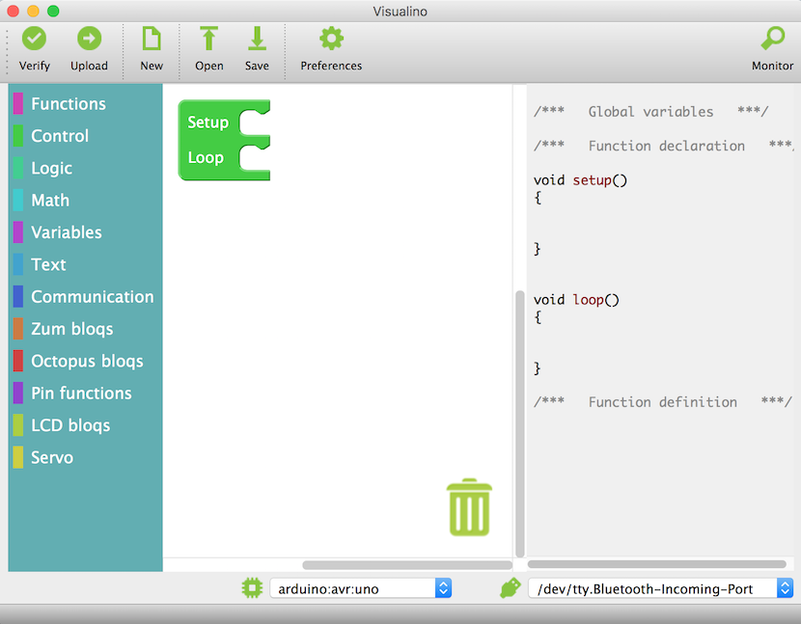The image size is (801, 624).
Task: Expand the arduino:avr:uno board dropdown
Action: 361,588
